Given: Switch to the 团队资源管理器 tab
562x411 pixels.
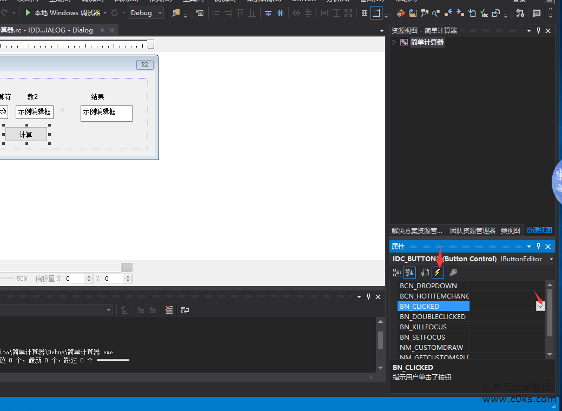Looking at the screenshot, I should click(472, 230).
